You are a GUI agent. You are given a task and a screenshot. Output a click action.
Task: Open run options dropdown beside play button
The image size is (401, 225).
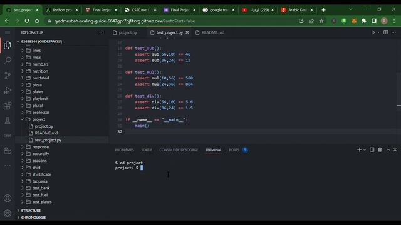(x=378, y=32)
